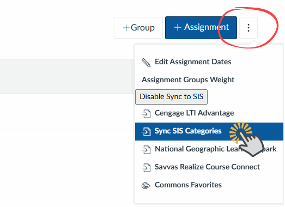Click Commons icon beside Commons Favorites

[146, 186]
